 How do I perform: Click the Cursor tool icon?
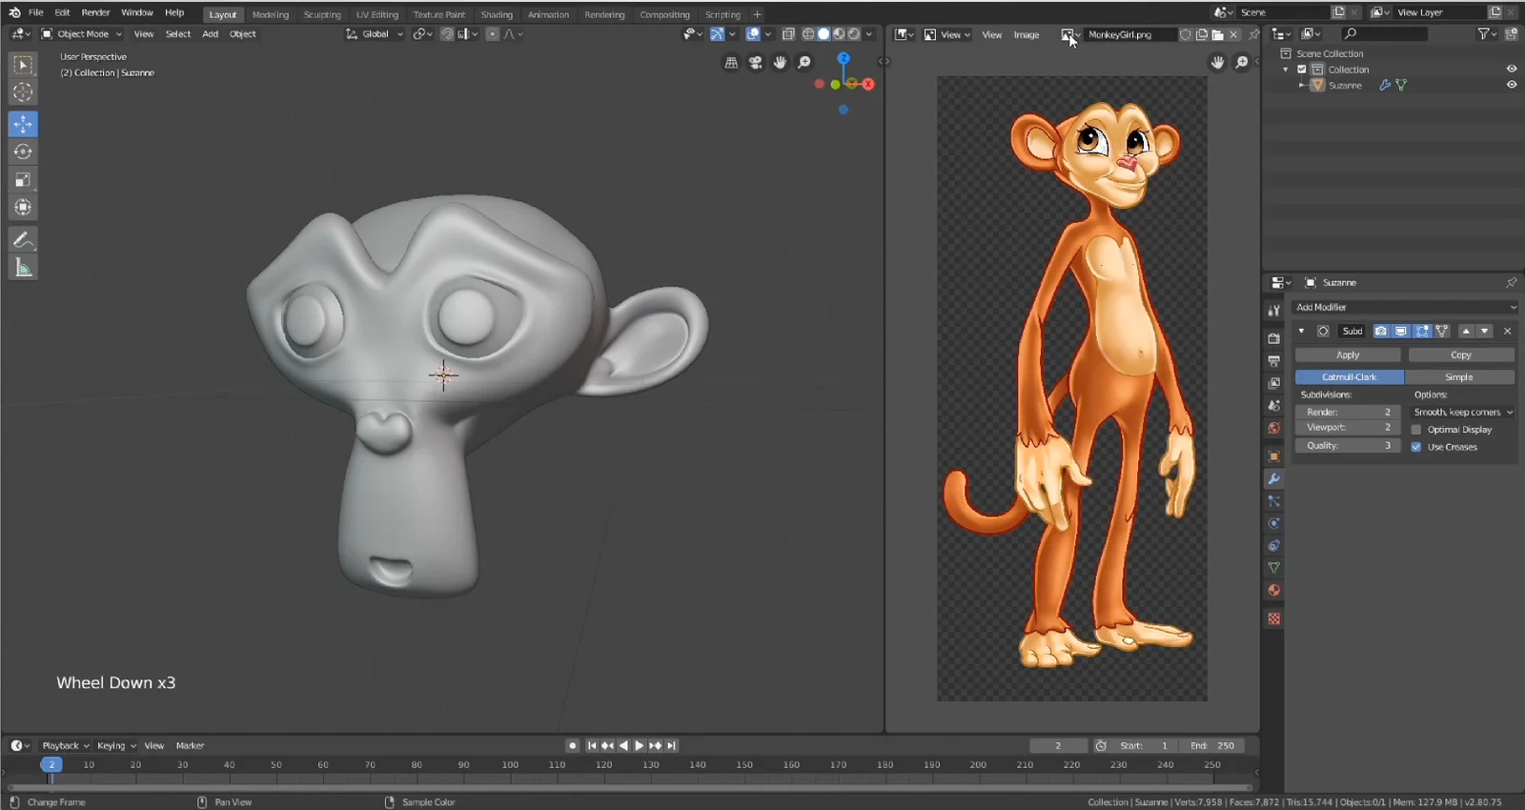coord(23,92)
